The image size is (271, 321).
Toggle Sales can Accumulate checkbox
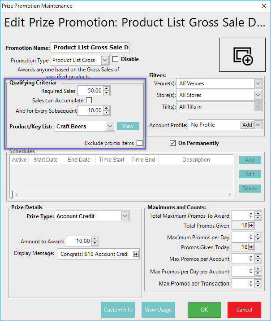click(x=89, y=101)
